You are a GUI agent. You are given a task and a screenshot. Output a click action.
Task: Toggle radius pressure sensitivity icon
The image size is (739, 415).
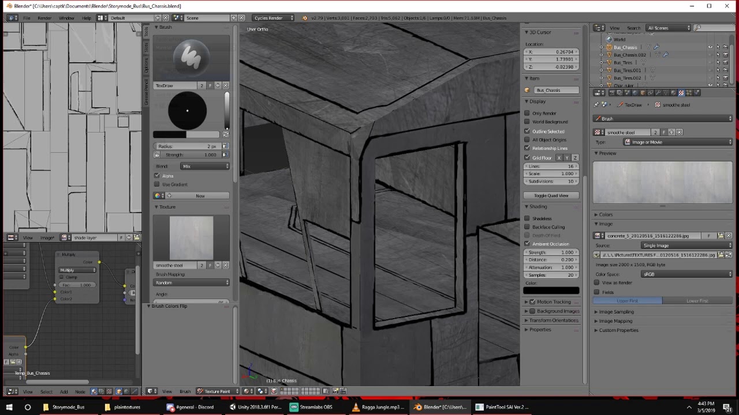(x=225, y=146)
